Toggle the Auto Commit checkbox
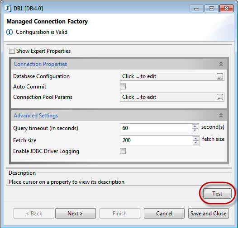This screenshot has width=238, height=228. pos(123,87)
